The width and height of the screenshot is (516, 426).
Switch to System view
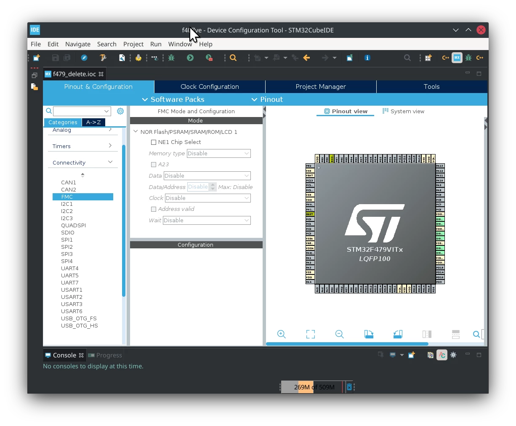pos(403,111)
